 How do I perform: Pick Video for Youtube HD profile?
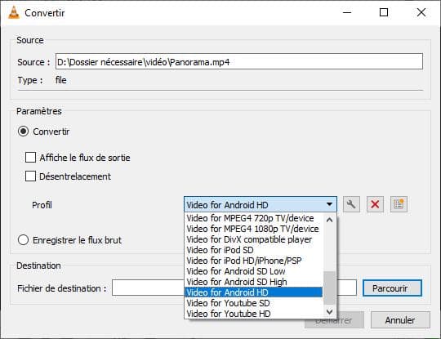(x=253, y=314)
